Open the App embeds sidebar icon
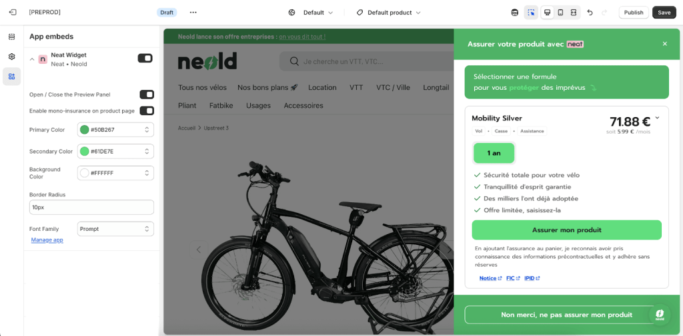 click(x=11, y=77)
